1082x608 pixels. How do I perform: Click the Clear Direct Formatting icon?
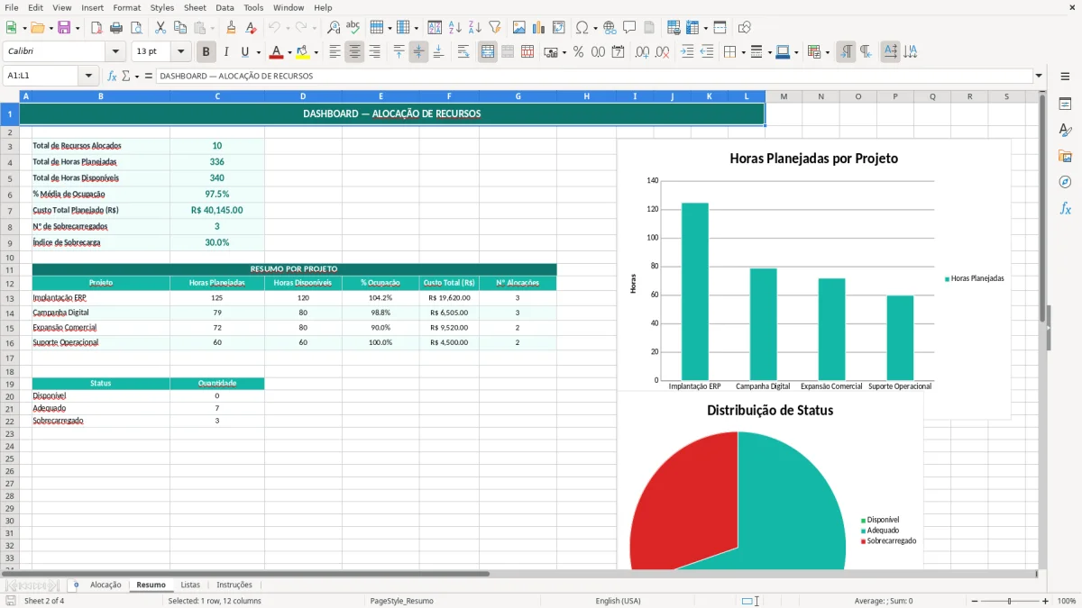pos(251,28)
